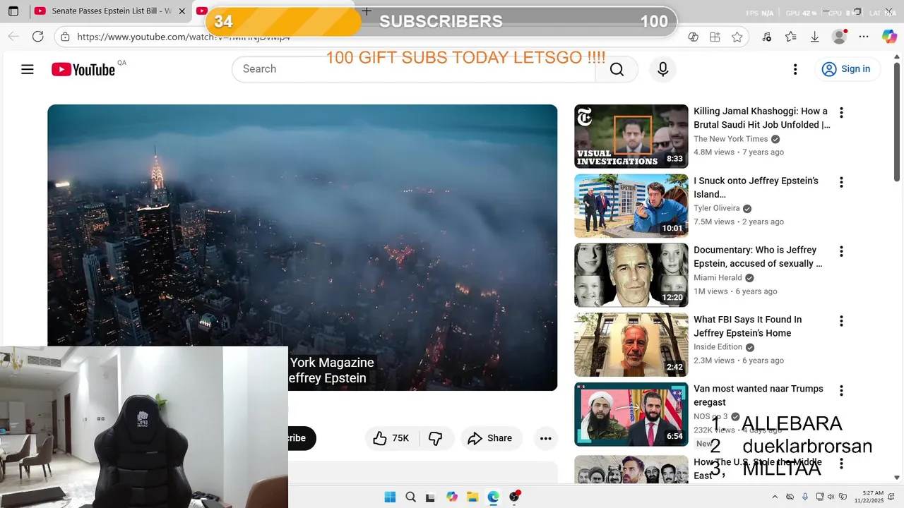Like the video with 75K thumbs up

[392, 438]
